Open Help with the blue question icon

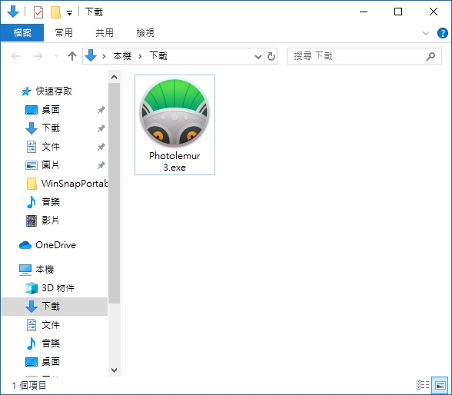pyautogui.click(x=442, y=33)
